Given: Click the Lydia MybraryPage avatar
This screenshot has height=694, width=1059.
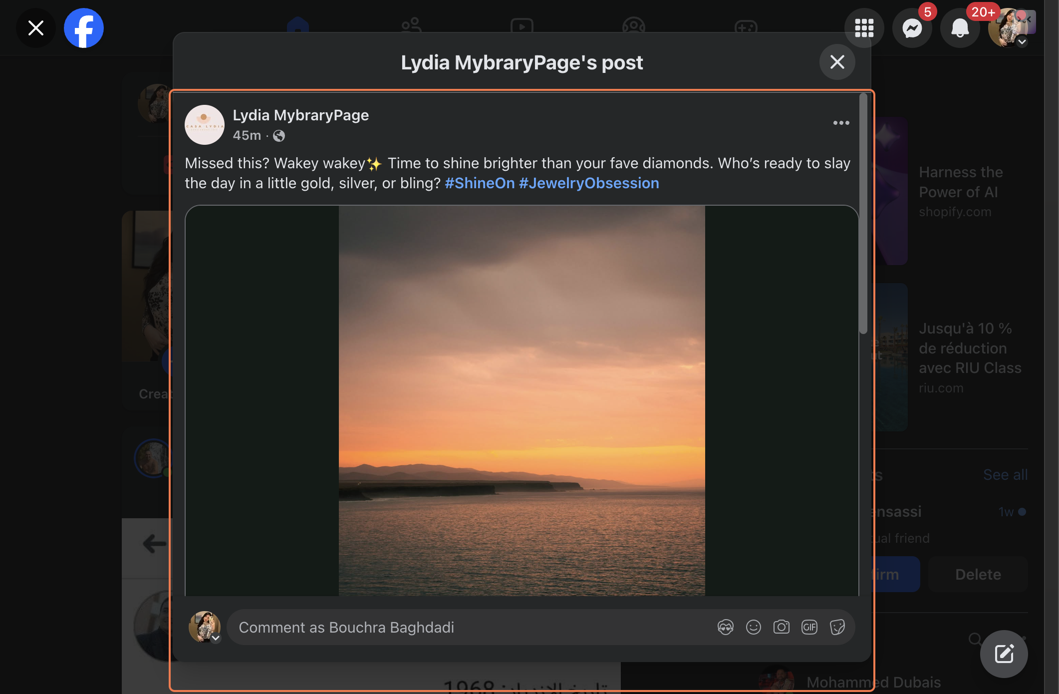Looking at the screenshot, I should pyautogui.click(x=205, y=125).
